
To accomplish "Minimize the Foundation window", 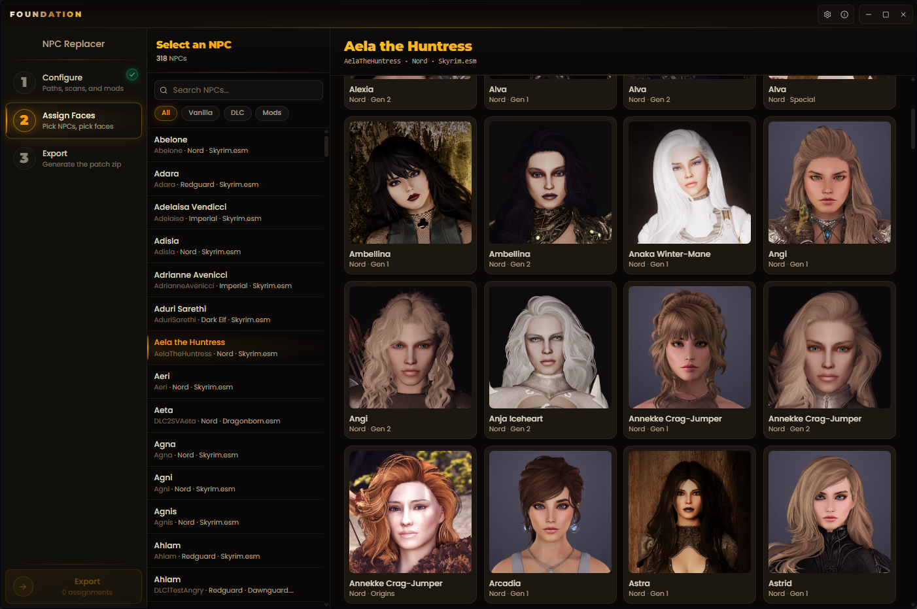I will pos(869,14).
